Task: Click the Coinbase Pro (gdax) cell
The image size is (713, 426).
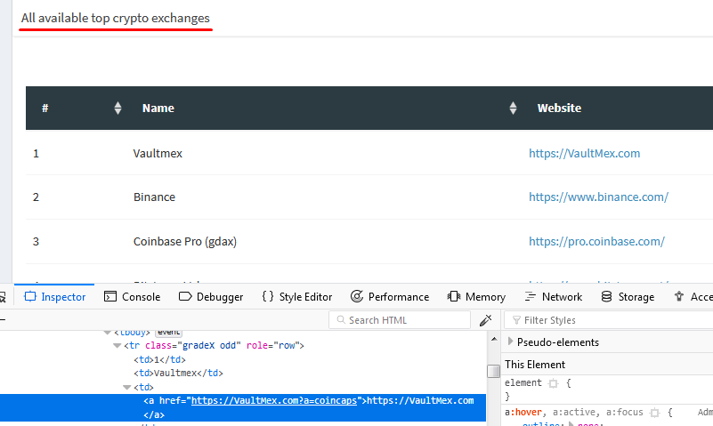Action: click(185, 242)
